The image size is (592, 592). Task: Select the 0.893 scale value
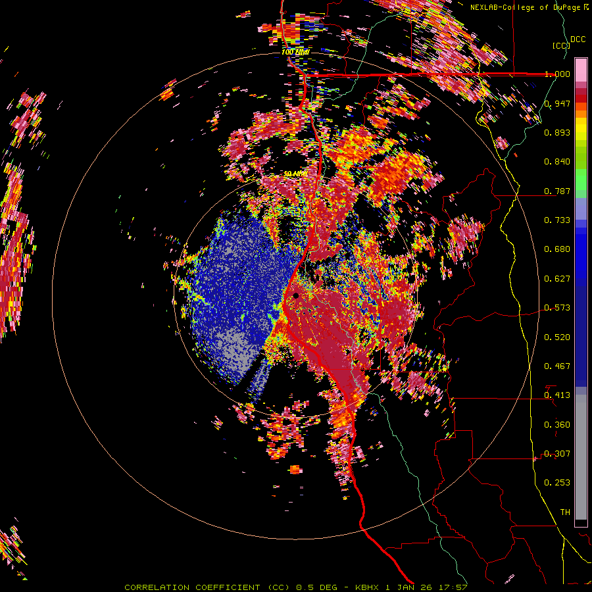[x=557, y=132]
